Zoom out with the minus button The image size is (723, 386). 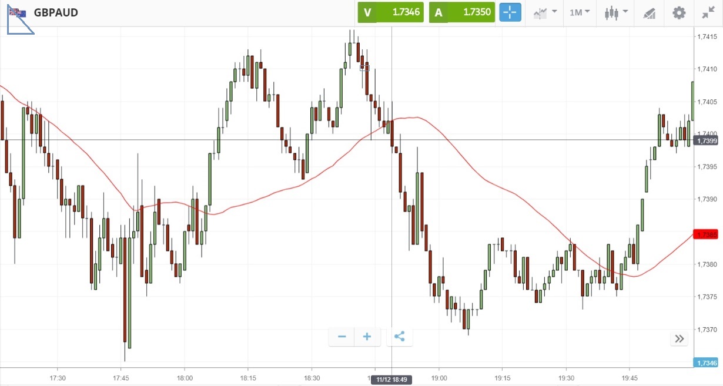coord(342,337)
